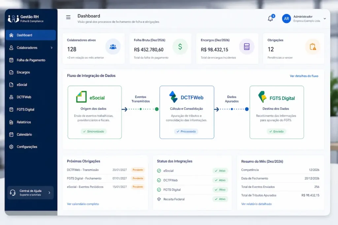Open Central de Ajuda support button

30,192
